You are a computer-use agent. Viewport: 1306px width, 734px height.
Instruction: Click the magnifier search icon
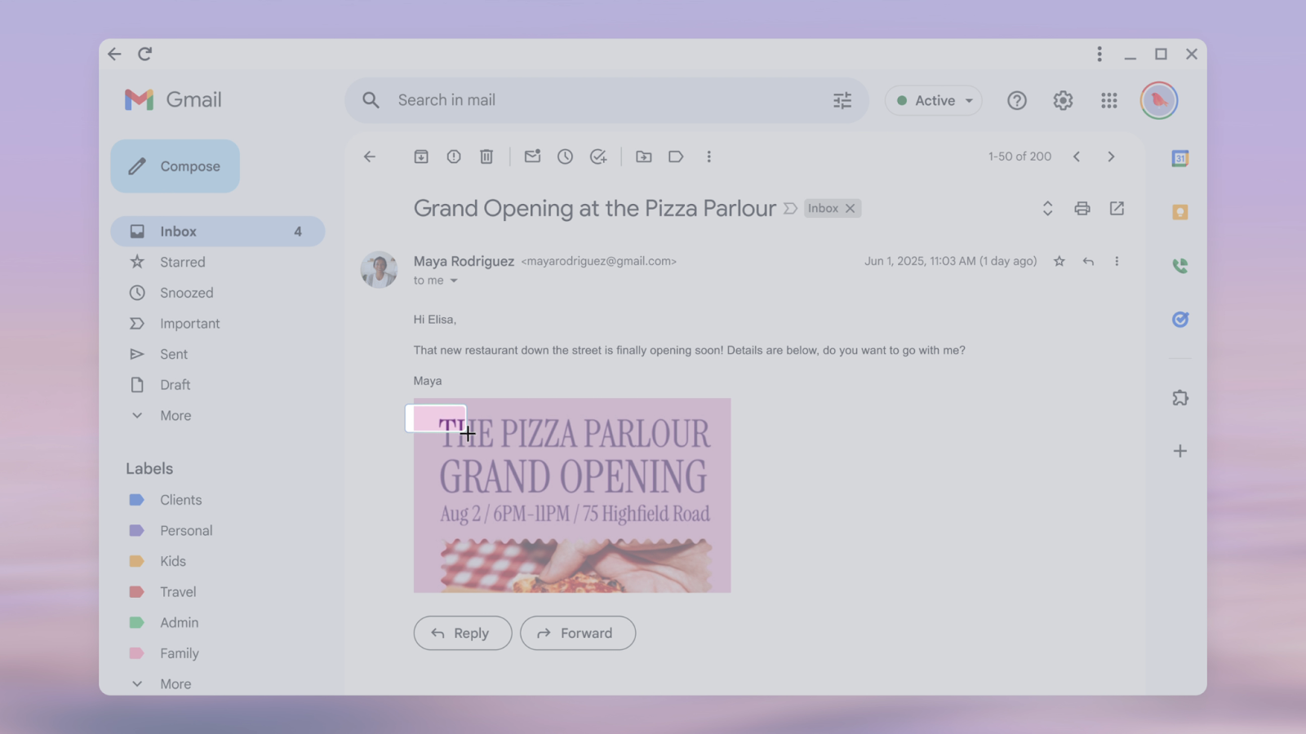(x=371, y=100)
